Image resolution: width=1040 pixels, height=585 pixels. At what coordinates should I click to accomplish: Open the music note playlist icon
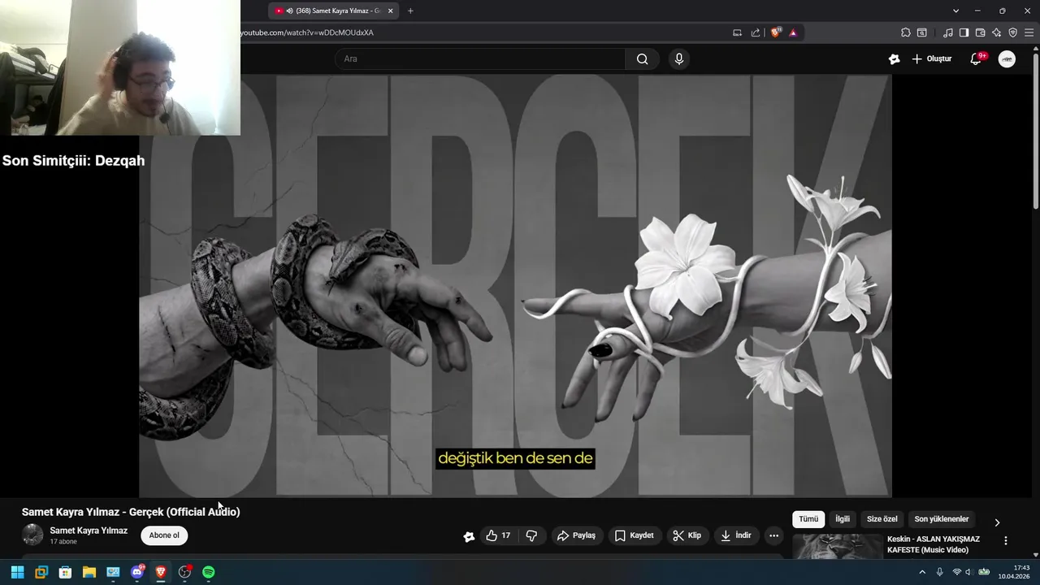coord(948,32)
